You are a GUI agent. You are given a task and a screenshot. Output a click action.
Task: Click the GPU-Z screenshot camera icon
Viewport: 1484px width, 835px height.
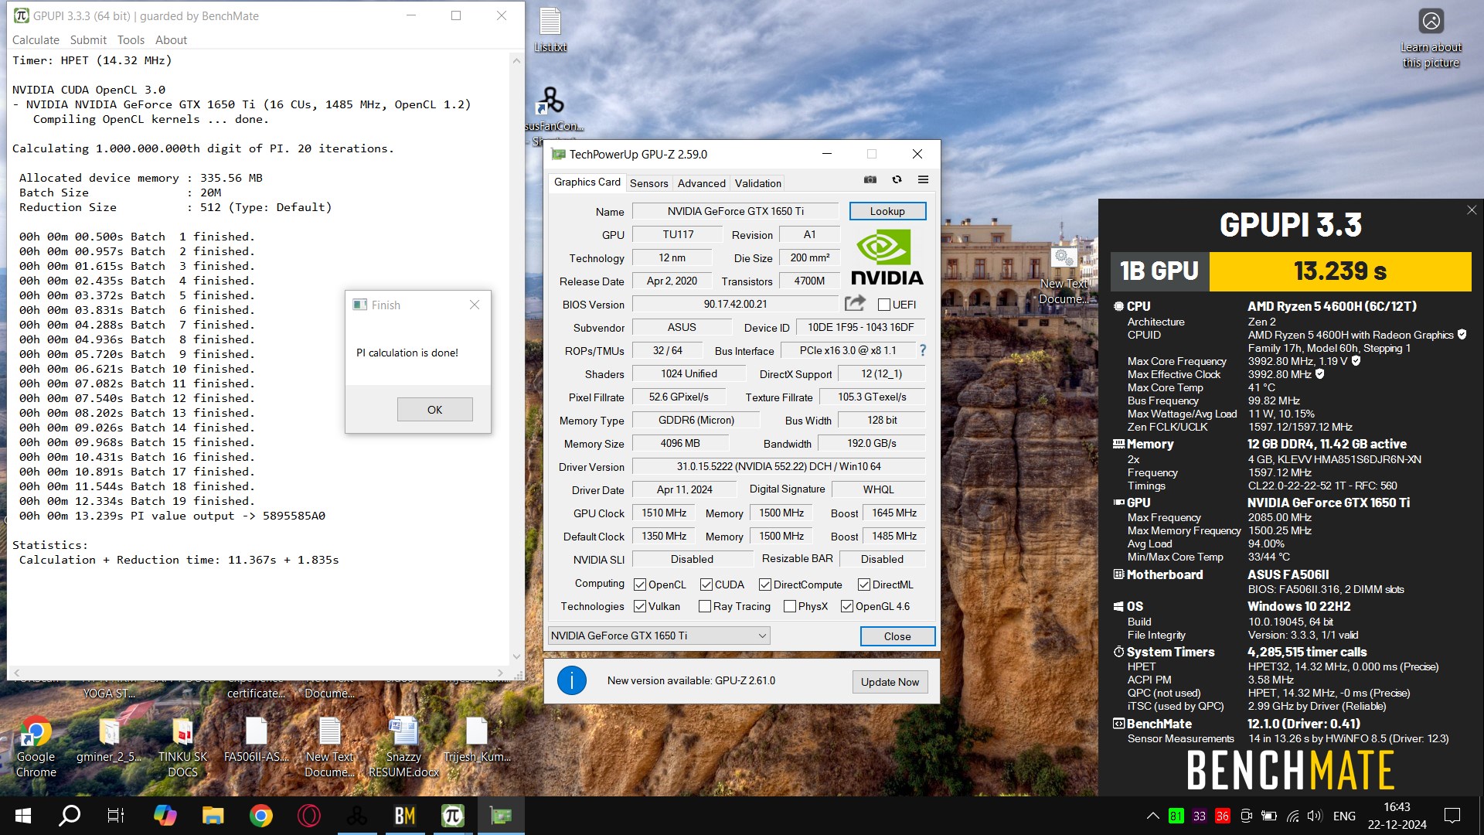coord(870,179)
